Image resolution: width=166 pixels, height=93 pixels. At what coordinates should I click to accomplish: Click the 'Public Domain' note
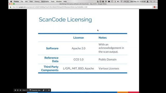click(107, 59)
